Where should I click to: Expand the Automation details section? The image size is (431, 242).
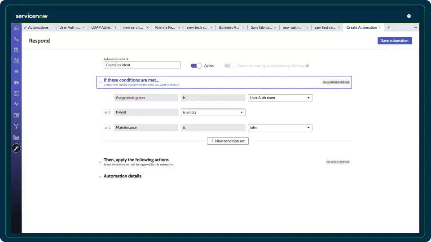122,176
